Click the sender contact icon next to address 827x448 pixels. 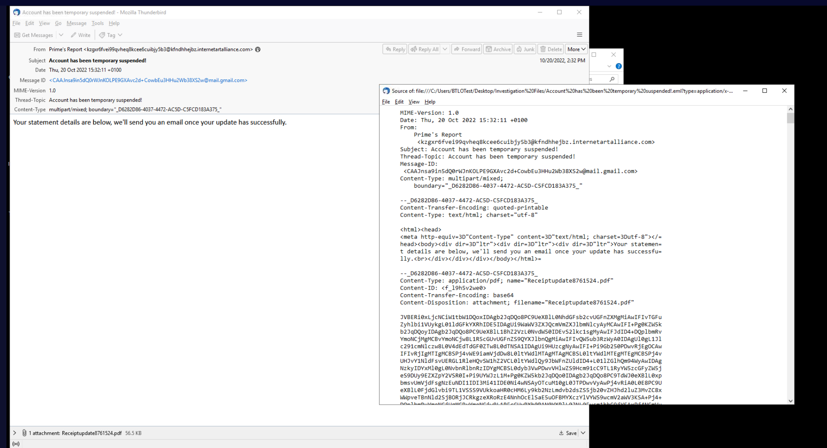point(258,49)
